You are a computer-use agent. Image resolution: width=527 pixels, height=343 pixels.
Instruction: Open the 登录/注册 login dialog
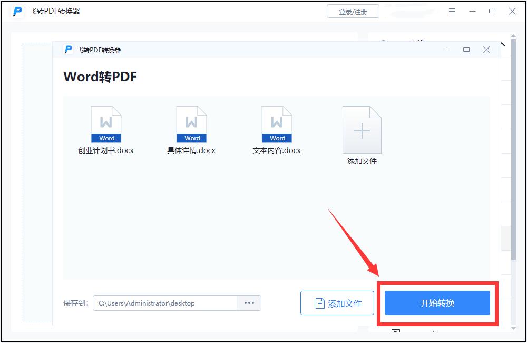coord(354,11)
